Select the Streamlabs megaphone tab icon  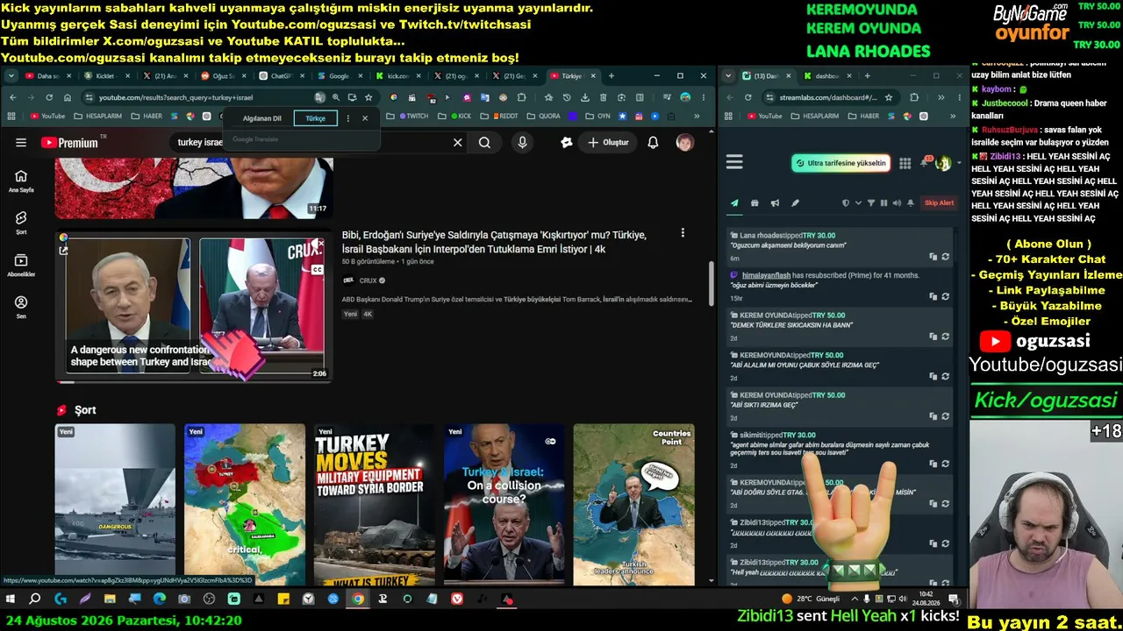click(x=775, y=203)
